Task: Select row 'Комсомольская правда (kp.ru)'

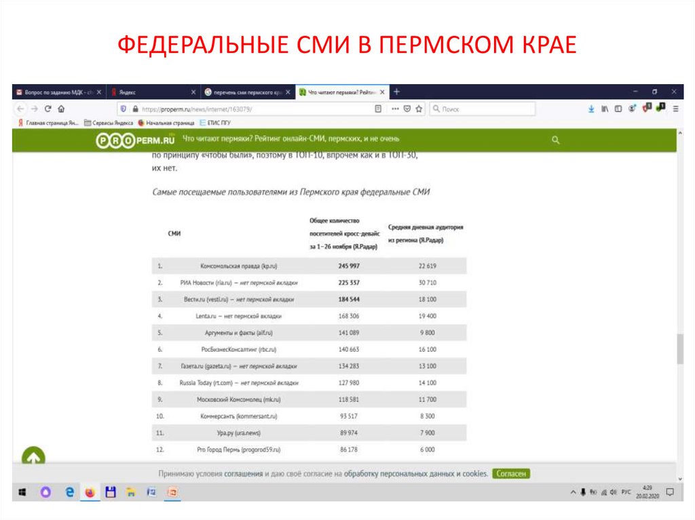Action: point(309,266)
